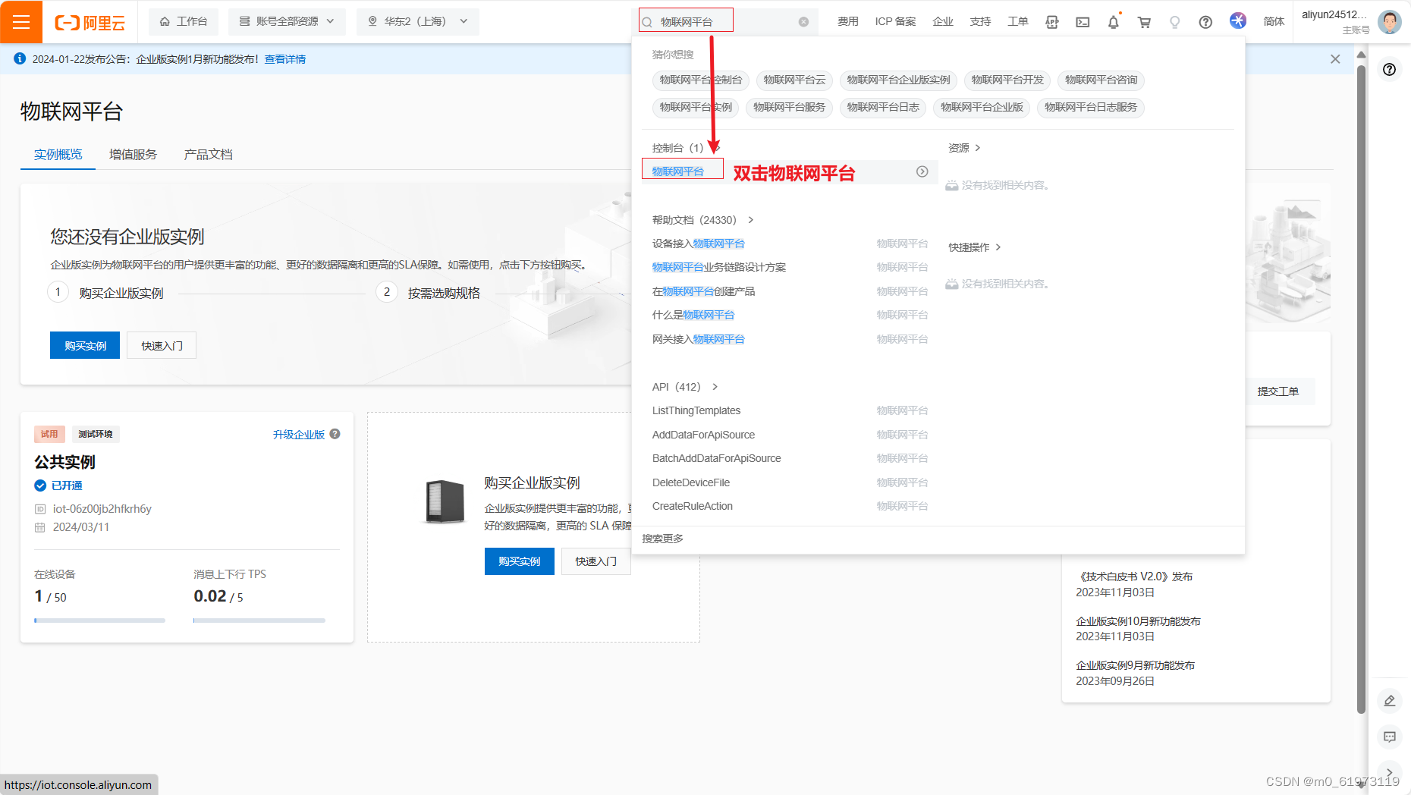
Task: Expand the 快捷操作 section chevron
Action: pyautogui.click(x=998, y=247)
